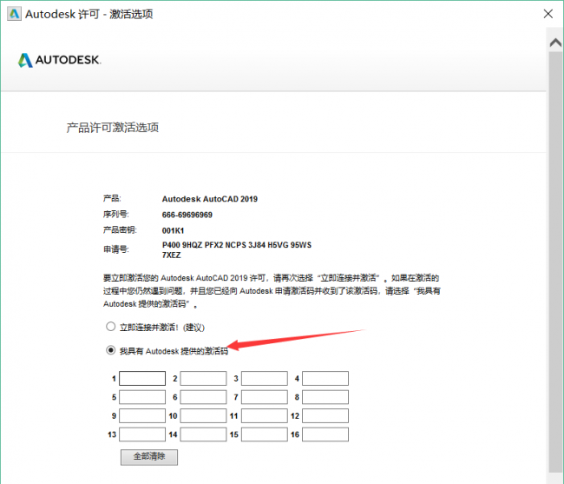The height and width of the screenshot is (484, 564).
Task: Click the request code line 7XEZ
Action: coord(171,255)
